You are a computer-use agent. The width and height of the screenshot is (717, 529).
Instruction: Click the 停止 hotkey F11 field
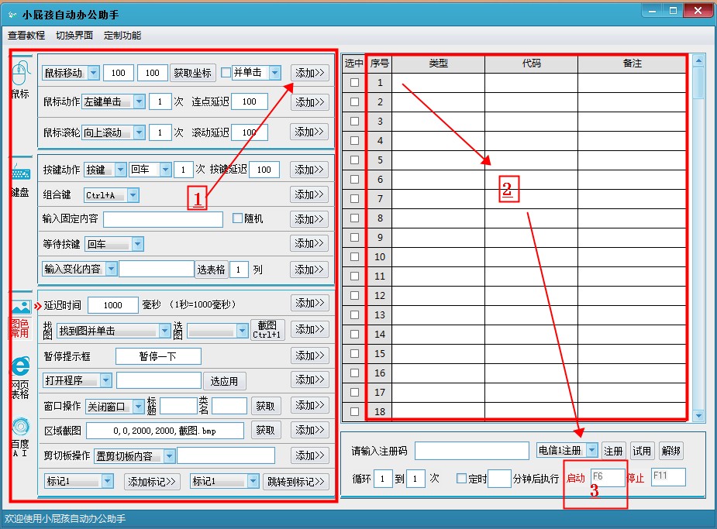[668, 476]
